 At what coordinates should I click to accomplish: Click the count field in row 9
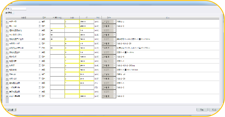click(x=72, y=57)
